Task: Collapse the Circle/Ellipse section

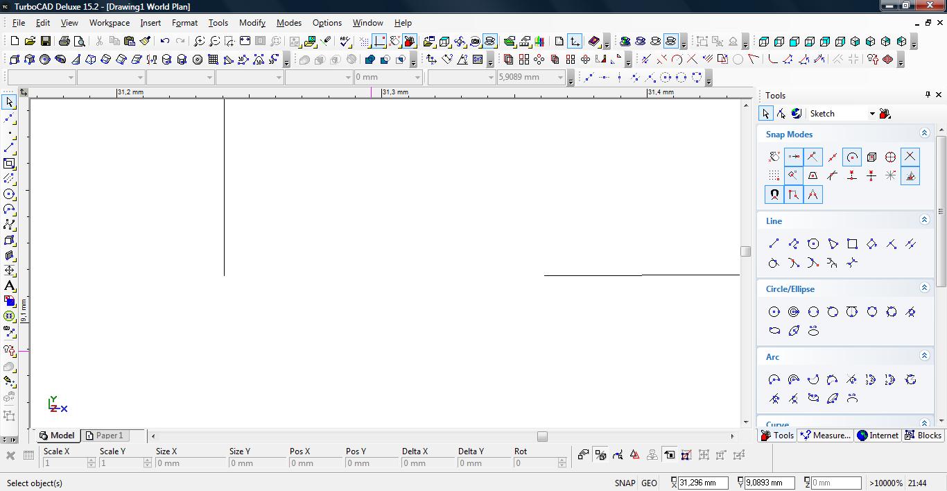Action: 924,288
